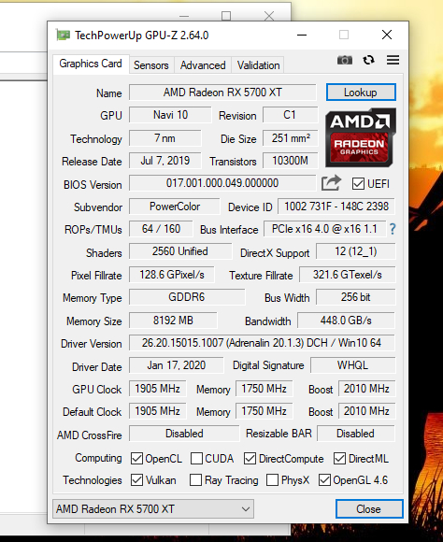Click the Technology field 7 nm
This screenshot has width=443, height=542.
(165, 138)
